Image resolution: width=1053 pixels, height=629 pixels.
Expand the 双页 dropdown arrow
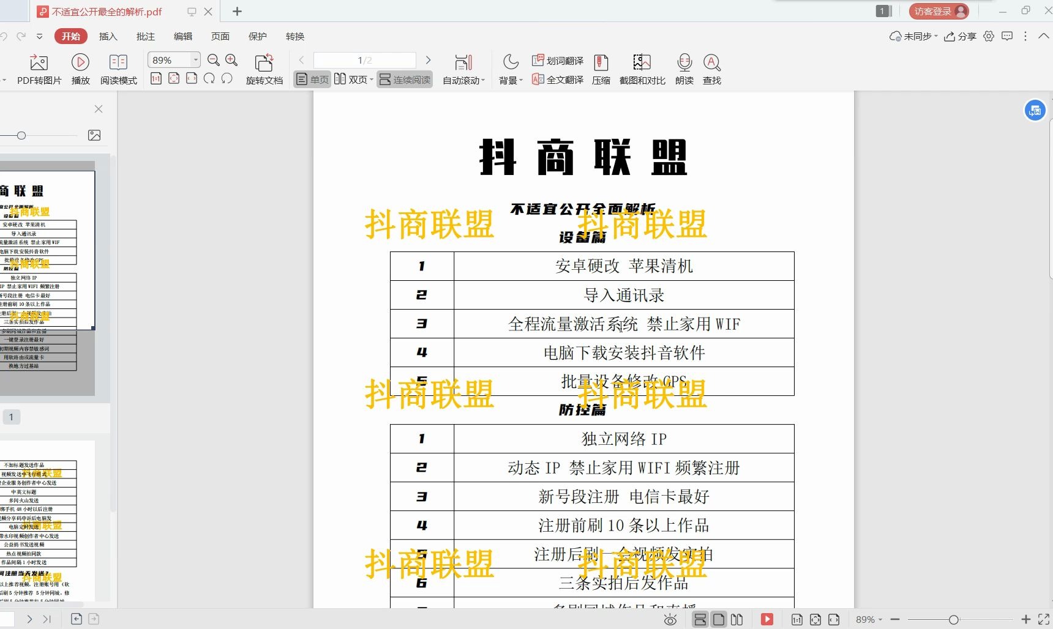coord(372,80)
